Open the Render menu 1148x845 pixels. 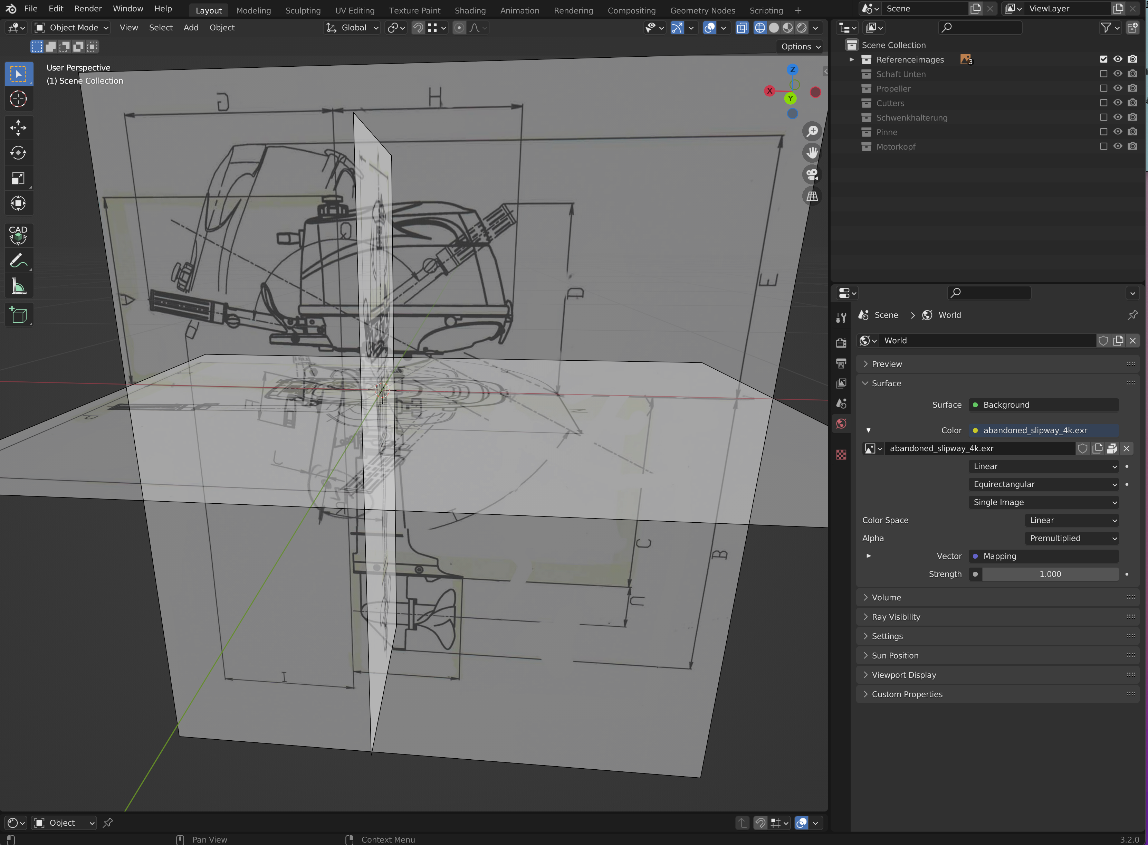click(x=87, y=9)
